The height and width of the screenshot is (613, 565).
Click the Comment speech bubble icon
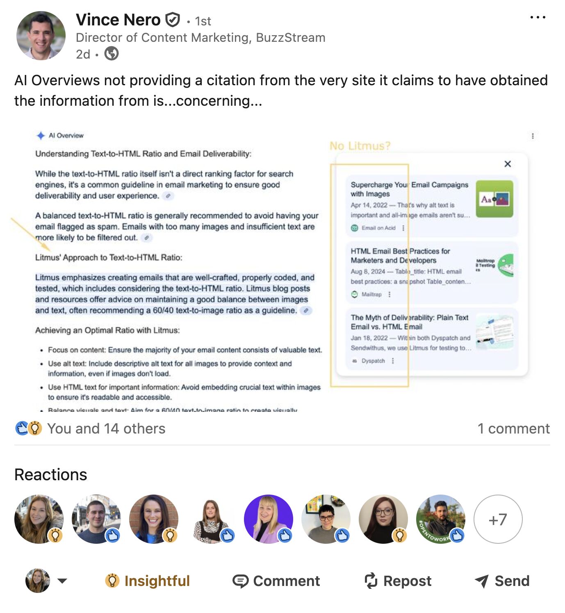(x=241, y=581)
